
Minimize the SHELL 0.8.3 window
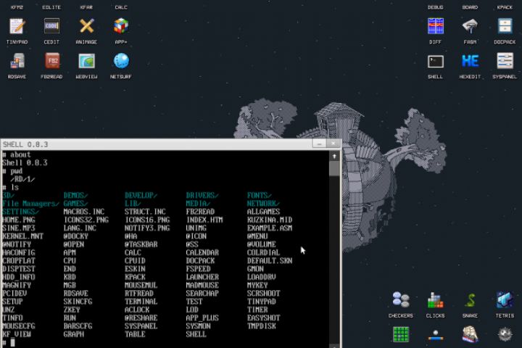tap(319, 144)
